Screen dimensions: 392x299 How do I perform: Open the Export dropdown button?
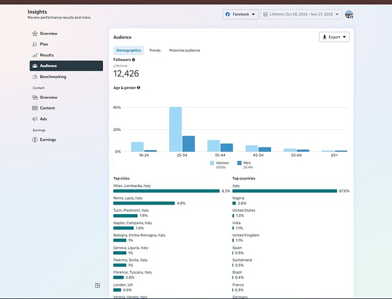point(334,37)
